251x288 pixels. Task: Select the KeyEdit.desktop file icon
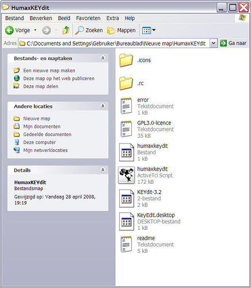[126, 221]
